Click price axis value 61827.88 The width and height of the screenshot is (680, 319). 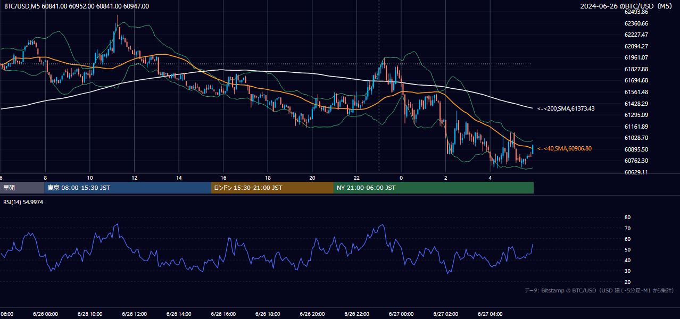(636, 69)
